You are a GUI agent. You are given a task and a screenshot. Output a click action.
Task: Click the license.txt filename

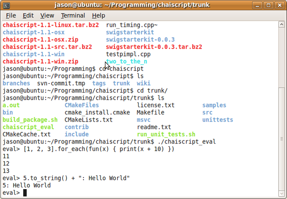(x=156, y=105)
